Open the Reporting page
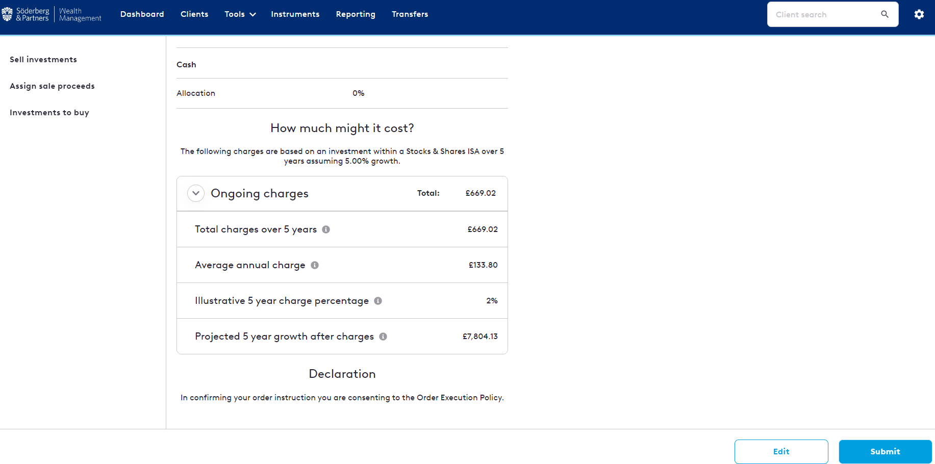The height and width of the screenshot is (464, 935). tap(356, 14)
